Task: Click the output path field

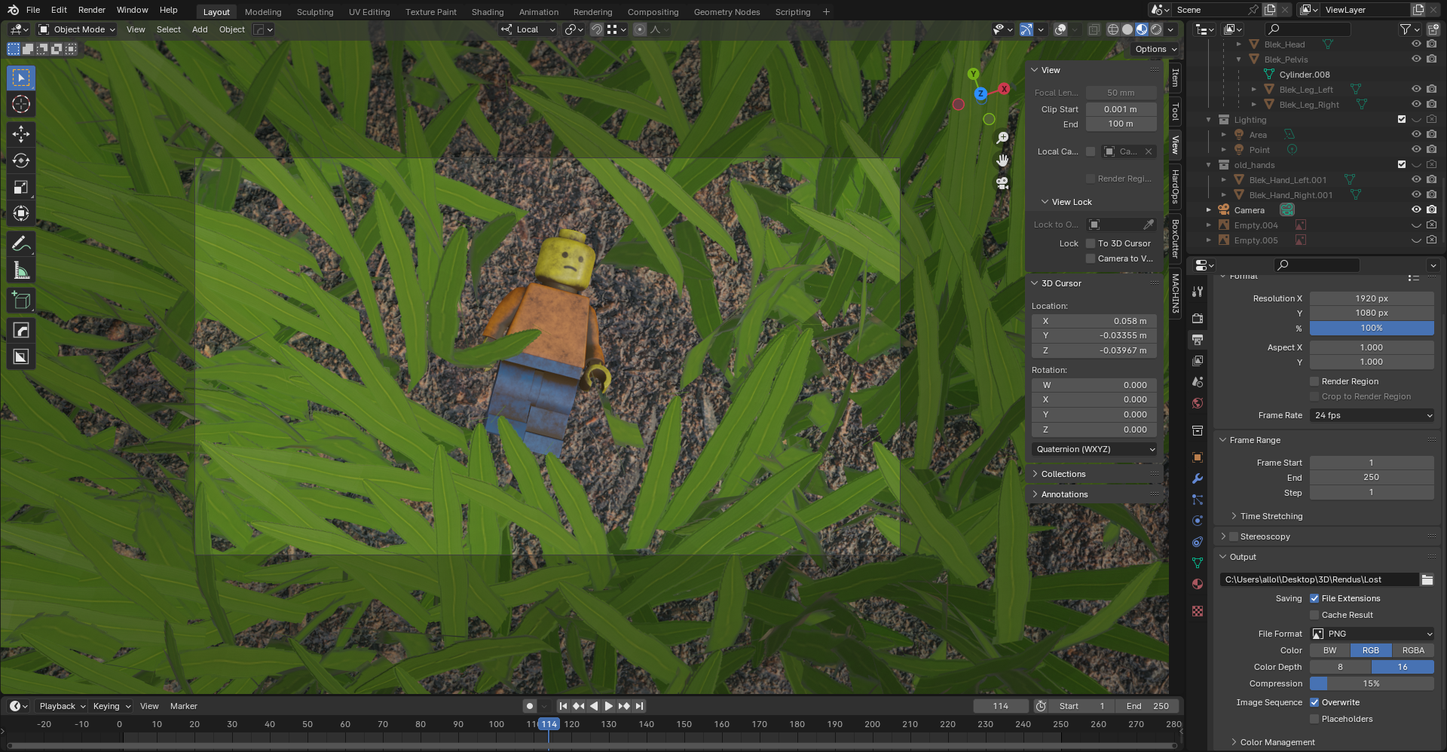Action: 1319,579
